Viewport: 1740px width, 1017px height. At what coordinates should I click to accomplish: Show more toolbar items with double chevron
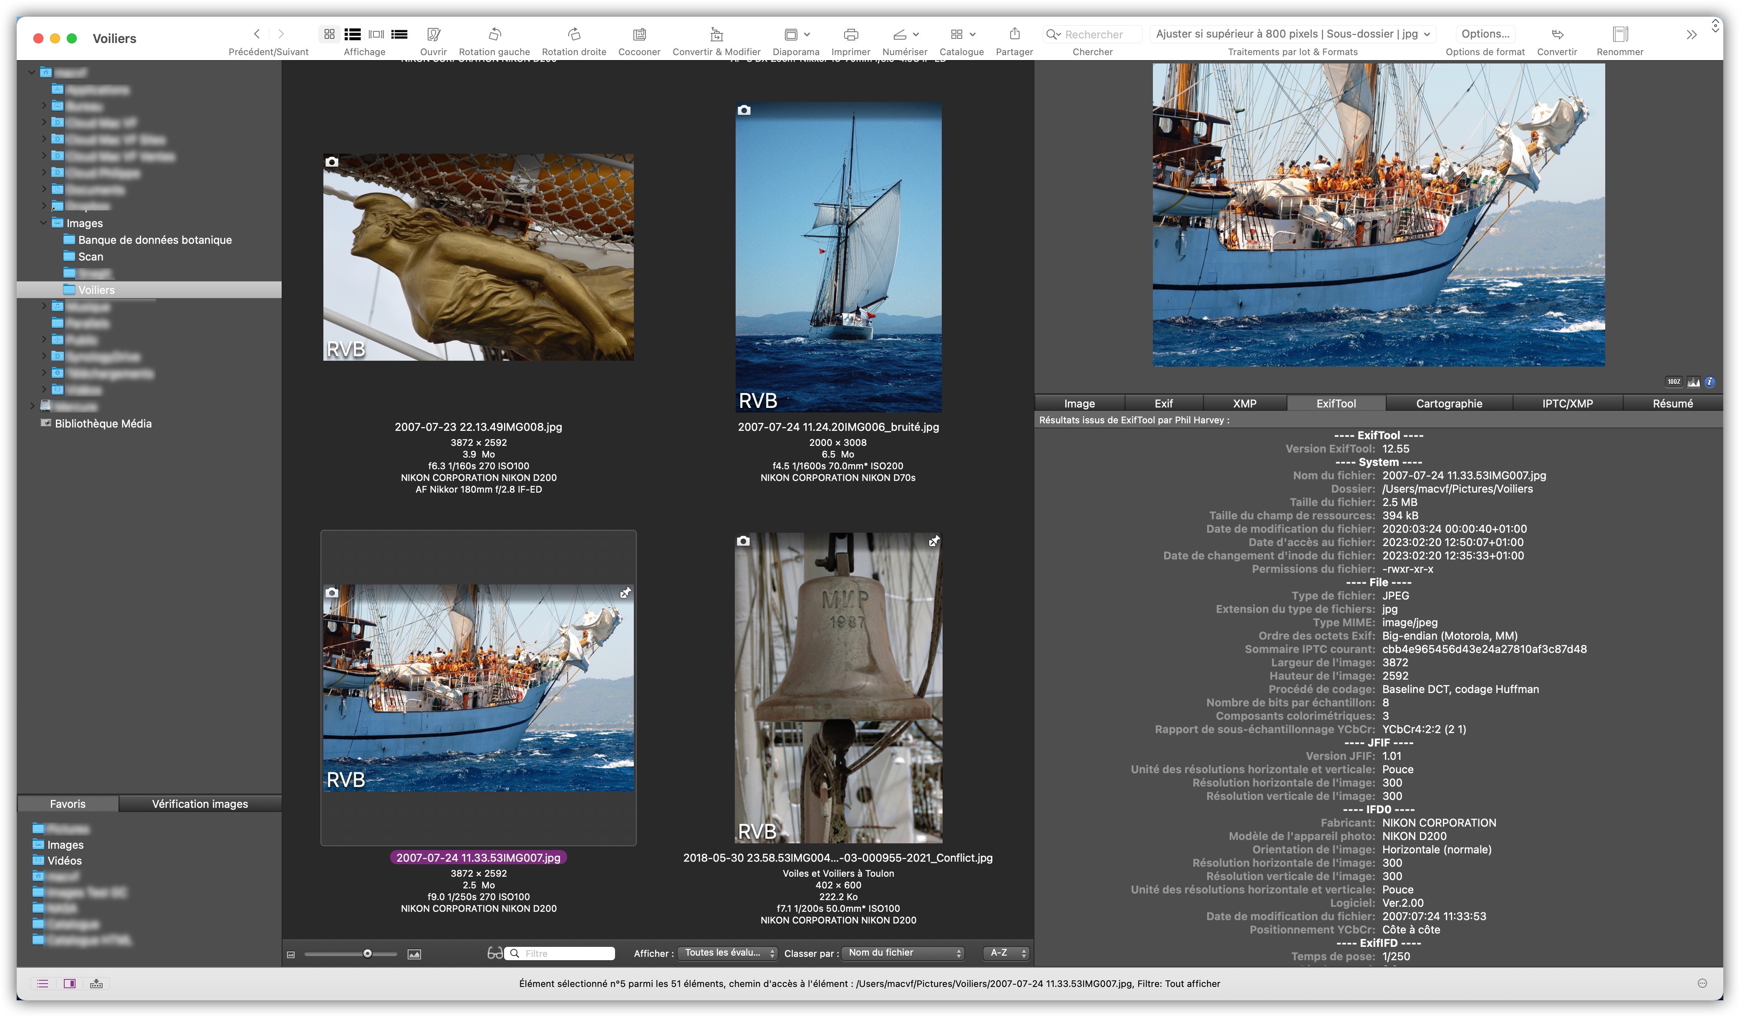click(1691, 35)
